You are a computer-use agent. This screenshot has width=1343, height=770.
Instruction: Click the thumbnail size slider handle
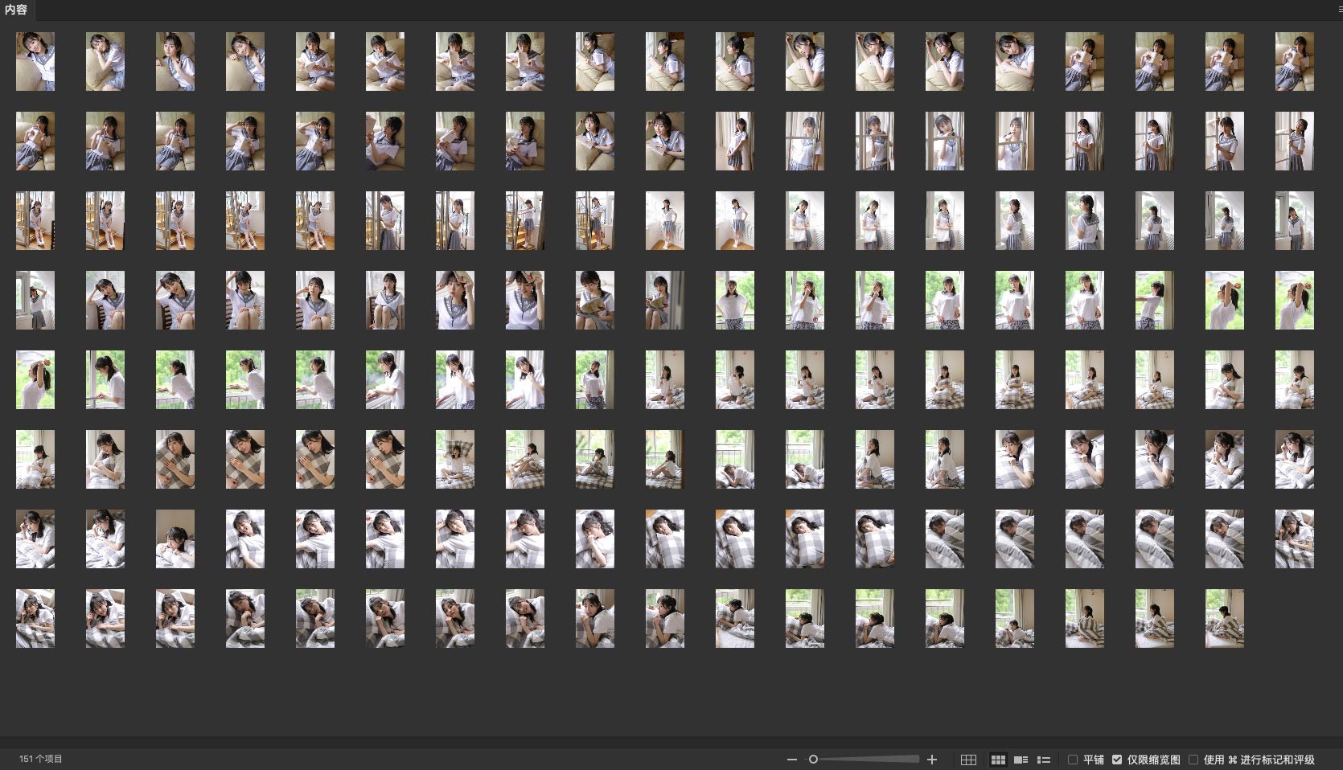[x=813, y=760]
